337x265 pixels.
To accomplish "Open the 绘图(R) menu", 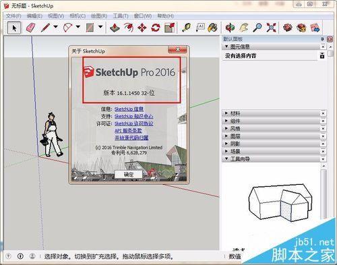I will click(x=99, y=16).
